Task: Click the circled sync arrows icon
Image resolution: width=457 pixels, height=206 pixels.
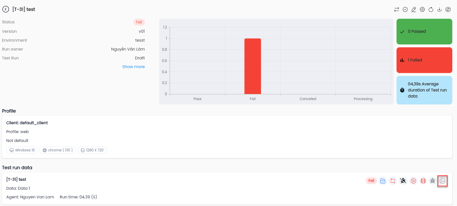Action: pos(448,9)
